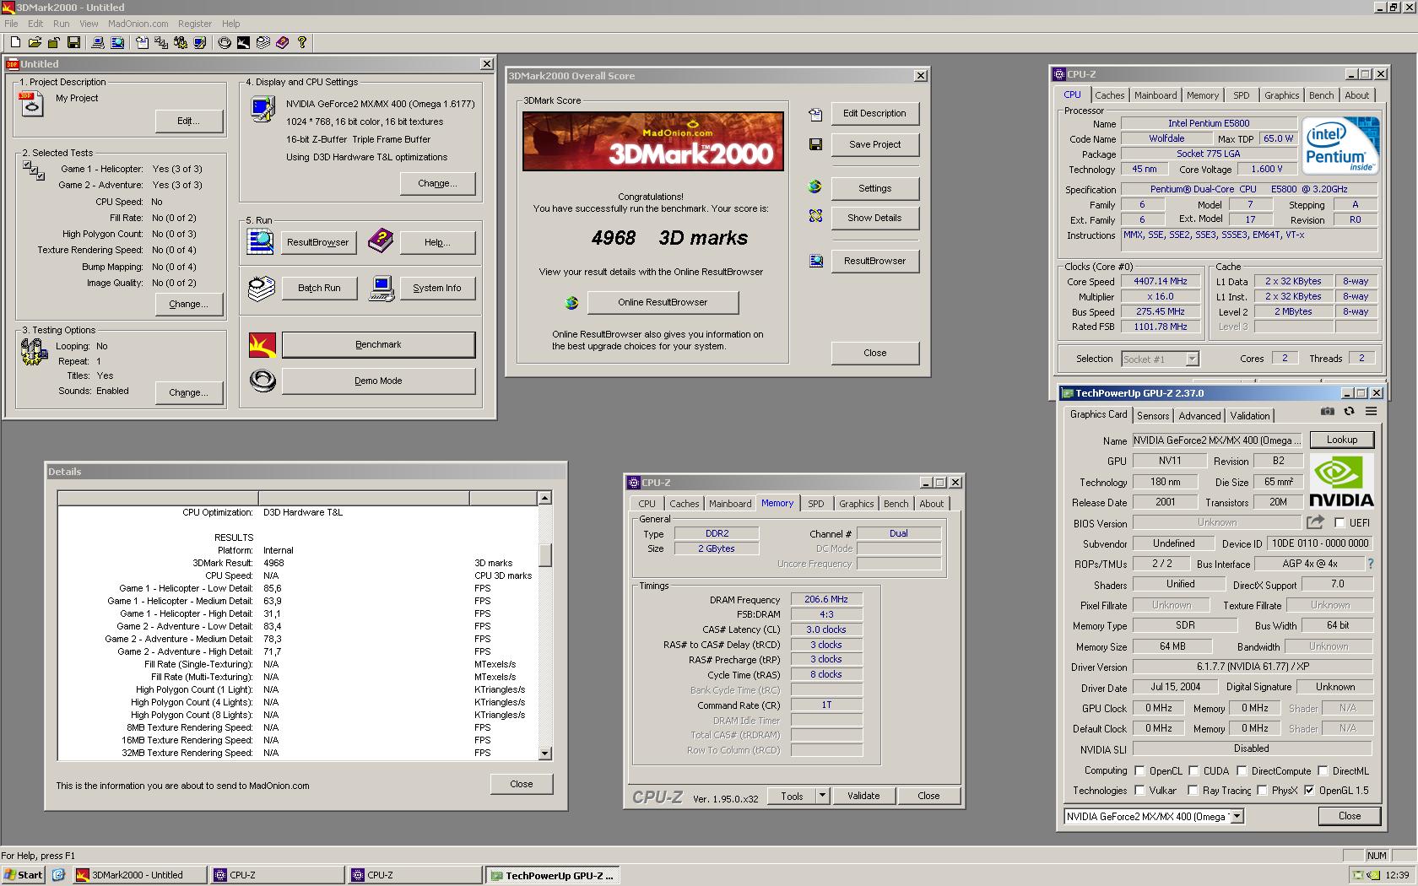Switch to TechPowerUp GPU-Z taskbar item
1418x886 pixels.
(553, 875)
